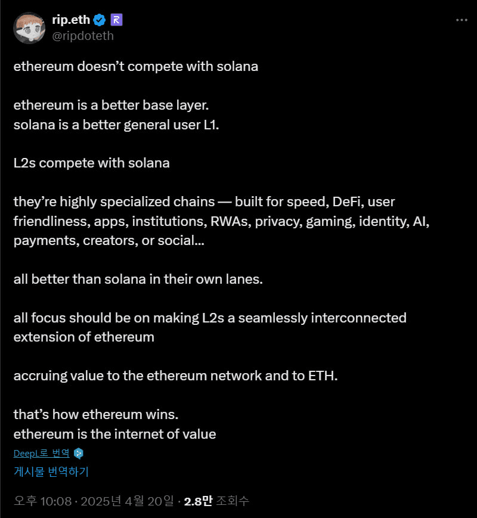
Task: Click the DeepL logo icon
Action: point(79,454)
